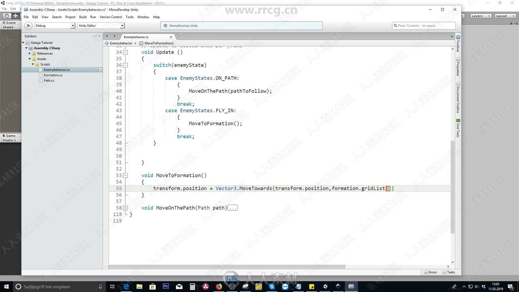Collapse the Scripts folder
This screenshot has width=519, height=292.
[x=33, y=64]
